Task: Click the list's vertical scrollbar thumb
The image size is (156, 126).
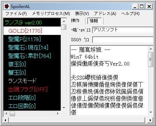Action: 64,27
